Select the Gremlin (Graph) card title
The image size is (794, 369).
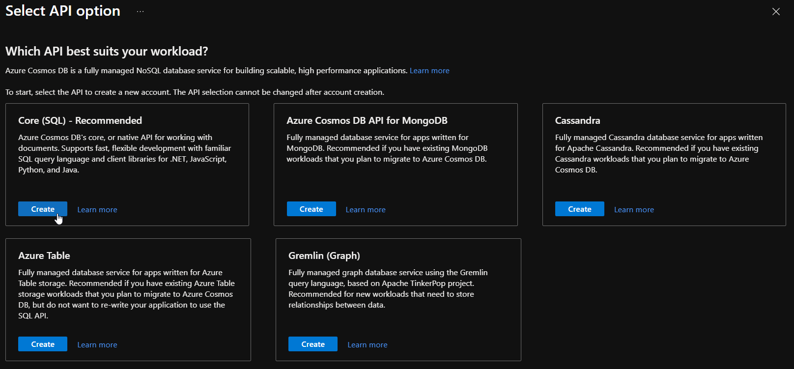coord(324,256)
